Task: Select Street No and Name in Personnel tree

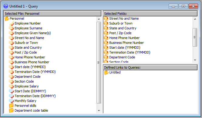Action: [29, 38]
